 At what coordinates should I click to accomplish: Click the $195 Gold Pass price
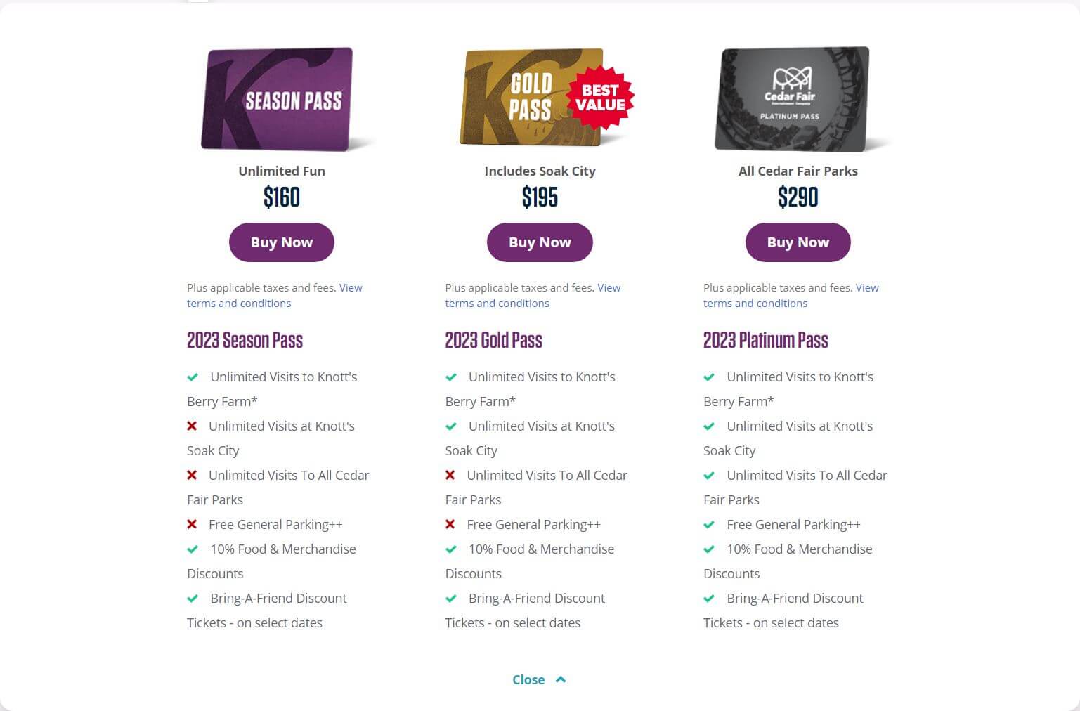(540, 197)
